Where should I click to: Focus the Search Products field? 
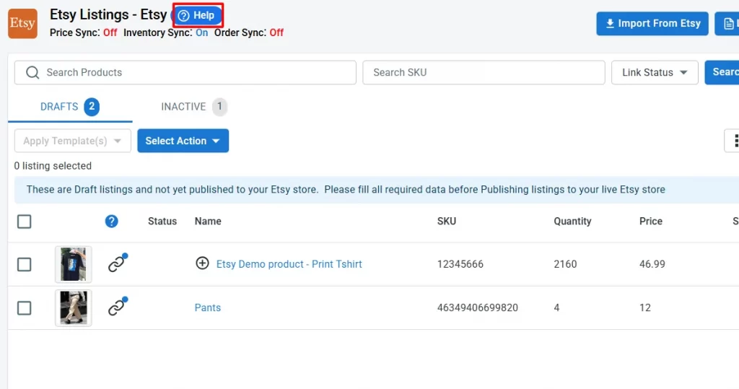coord(185,73)
